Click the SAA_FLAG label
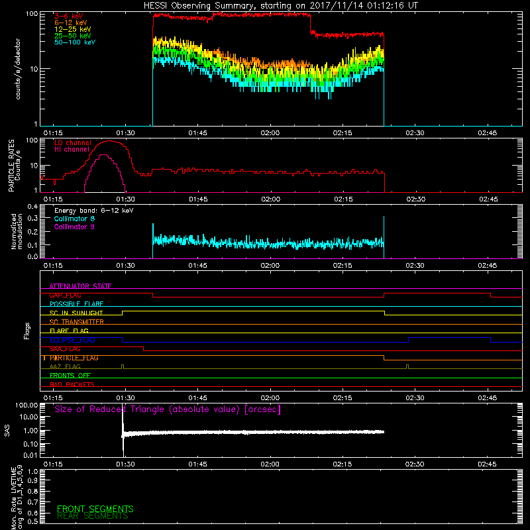The height and width of the screenshot is (530, 530). point(65,349)
